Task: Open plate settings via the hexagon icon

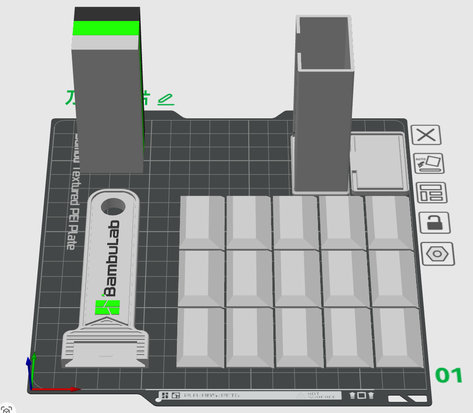Action: [x=437, y=254]
